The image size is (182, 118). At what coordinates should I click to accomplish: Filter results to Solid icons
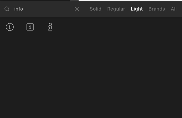95,9
